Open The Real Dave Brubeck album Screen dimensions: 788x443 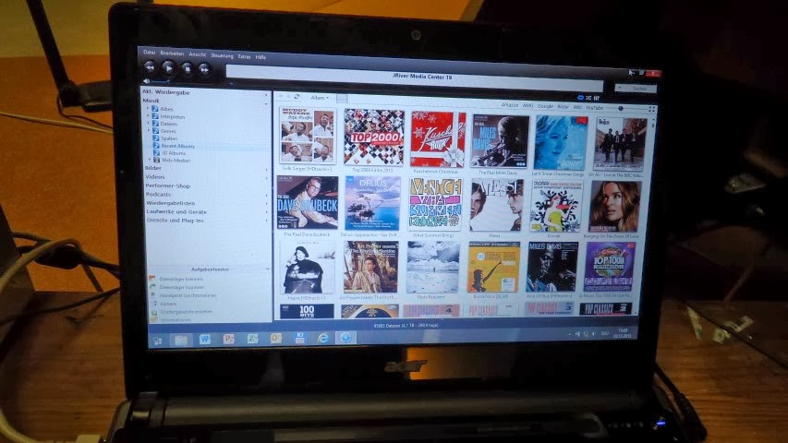click(x=307, y=202)
